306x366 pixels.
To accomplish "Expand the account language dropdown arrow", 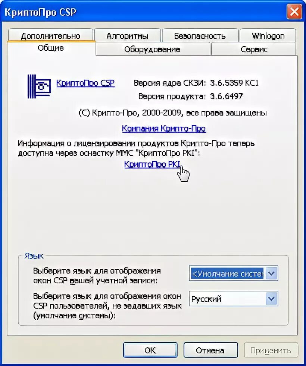I will coord(271,273).
